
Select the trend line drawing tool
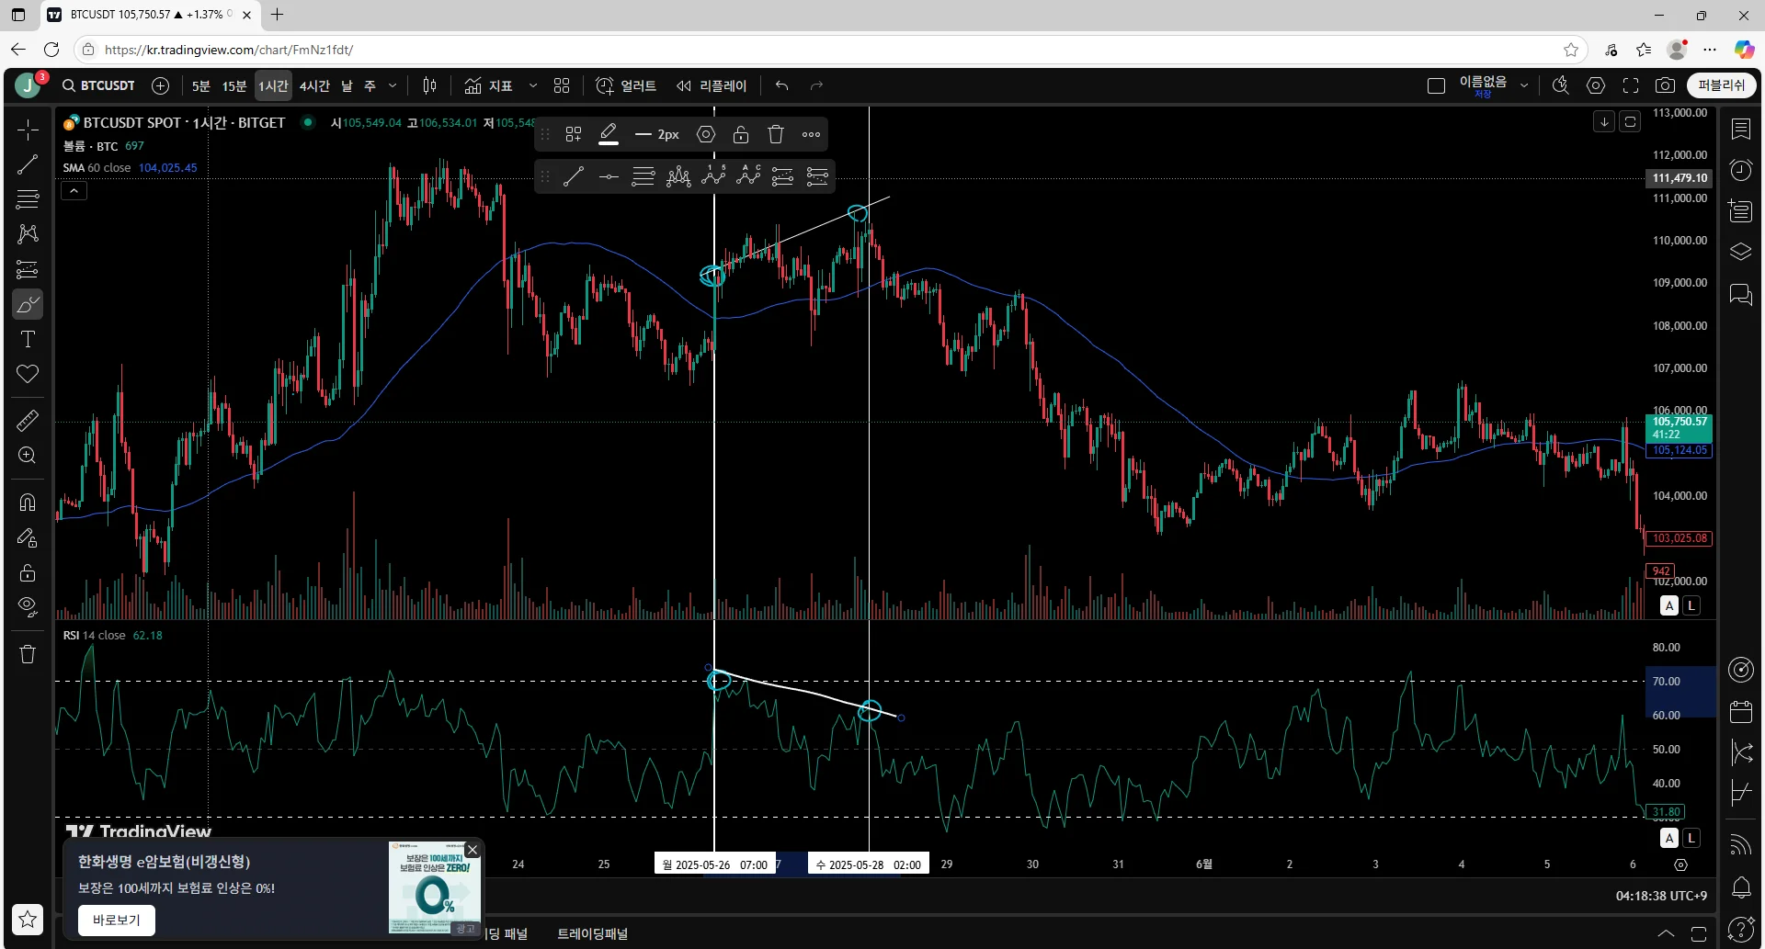click(x=28, y=165)
